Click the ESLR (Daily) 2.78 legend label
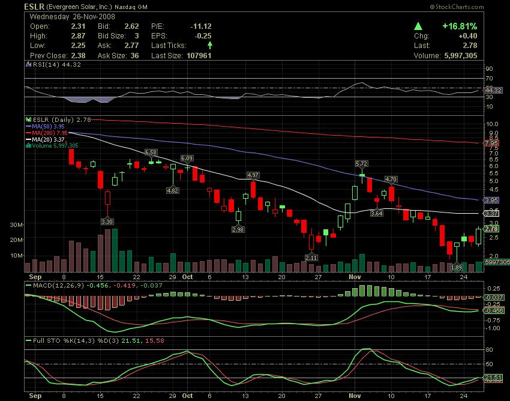The width and height of the screenshot is (510, 401). [x=62, y=120]
